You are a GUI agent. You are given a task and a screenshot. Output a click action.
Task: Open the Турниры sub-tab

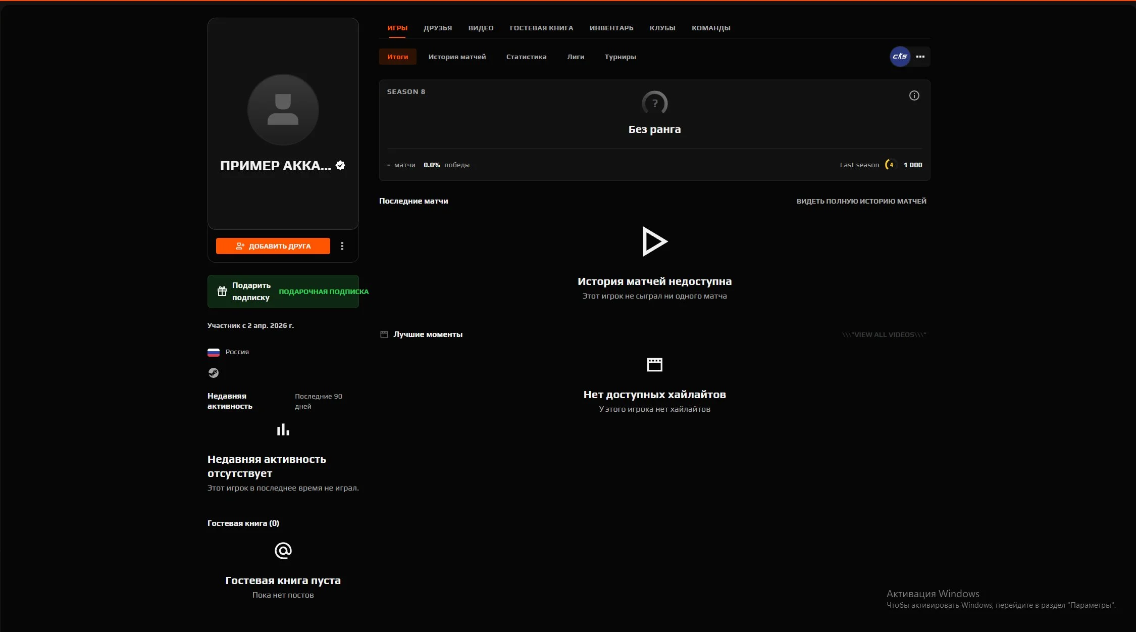(x=620, y=57)
